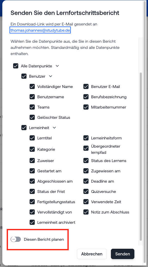The image size is (148, 267).
Task: Uncheck the Benutzer group checkbox
Action: click(24, 76)
